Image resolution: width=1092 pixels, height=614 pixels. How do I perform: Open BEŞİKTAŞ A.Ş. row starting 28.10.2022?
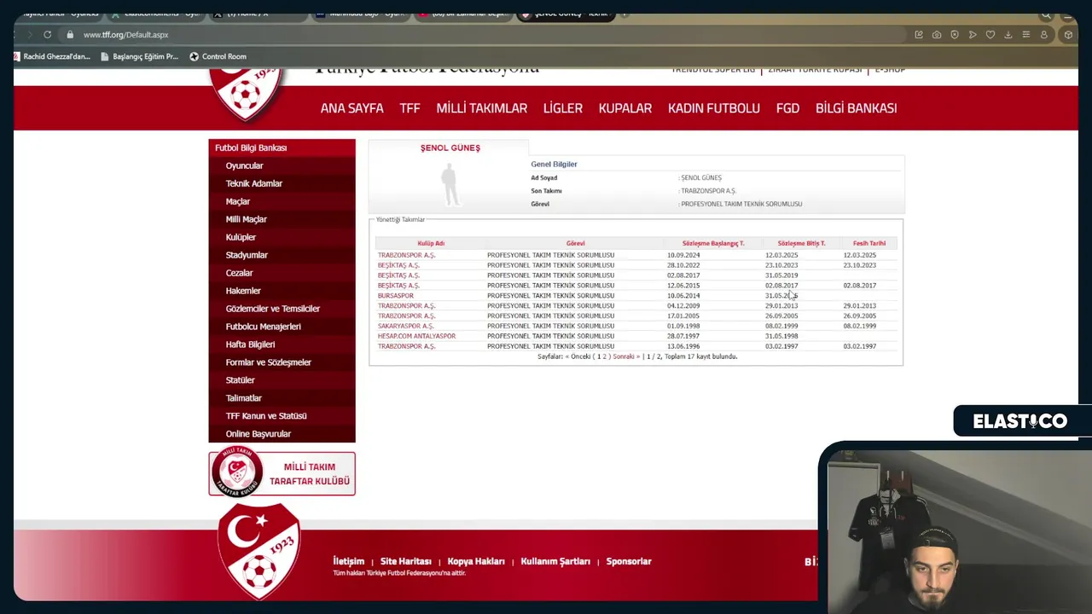398,265
